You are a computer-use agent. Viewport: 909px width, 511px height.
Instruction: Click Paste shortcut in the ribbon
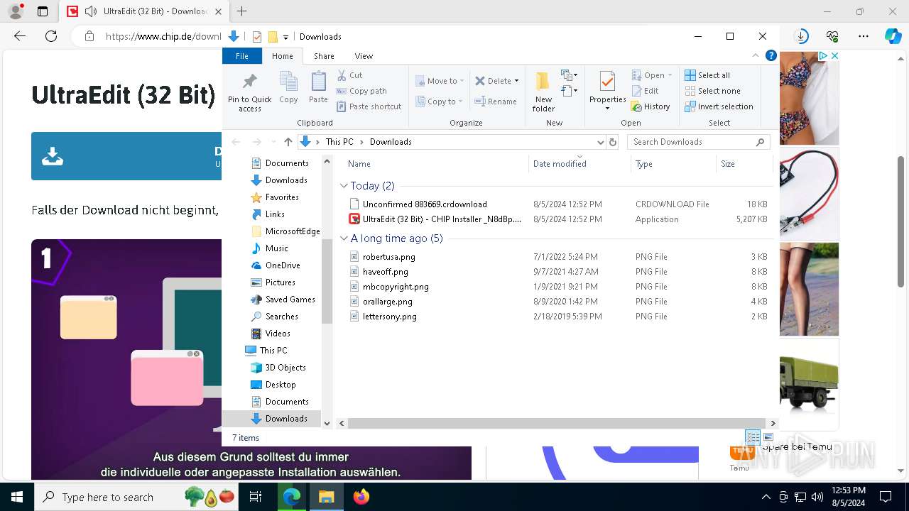369,106
